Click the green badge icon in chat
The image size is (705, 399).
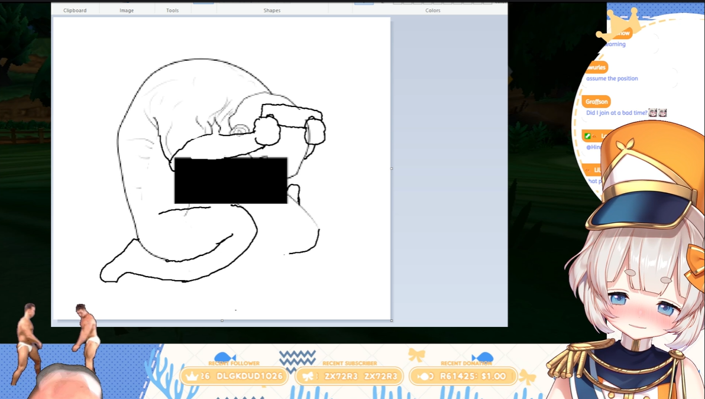[587, 136]
